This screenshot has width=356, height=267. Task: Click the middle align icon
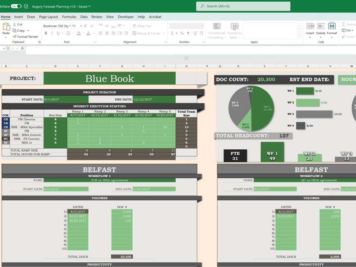(x=107, y=26)
